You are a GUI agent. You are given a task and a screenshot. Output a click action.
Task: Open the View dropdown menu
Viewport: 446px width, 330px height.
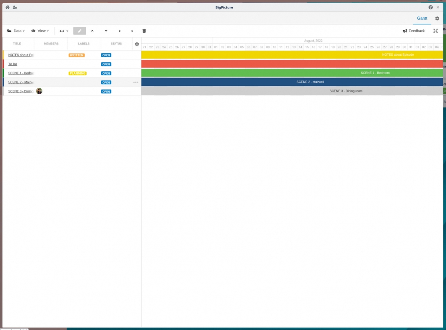point(40,31)
